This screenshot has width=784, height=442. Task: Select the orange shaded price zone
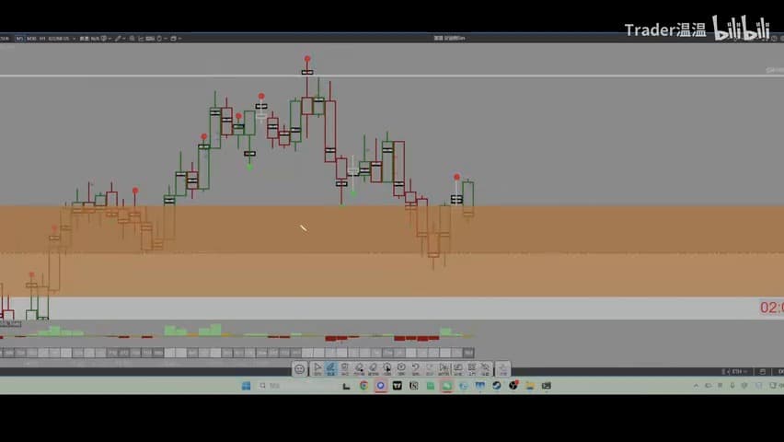pos(392,250)
